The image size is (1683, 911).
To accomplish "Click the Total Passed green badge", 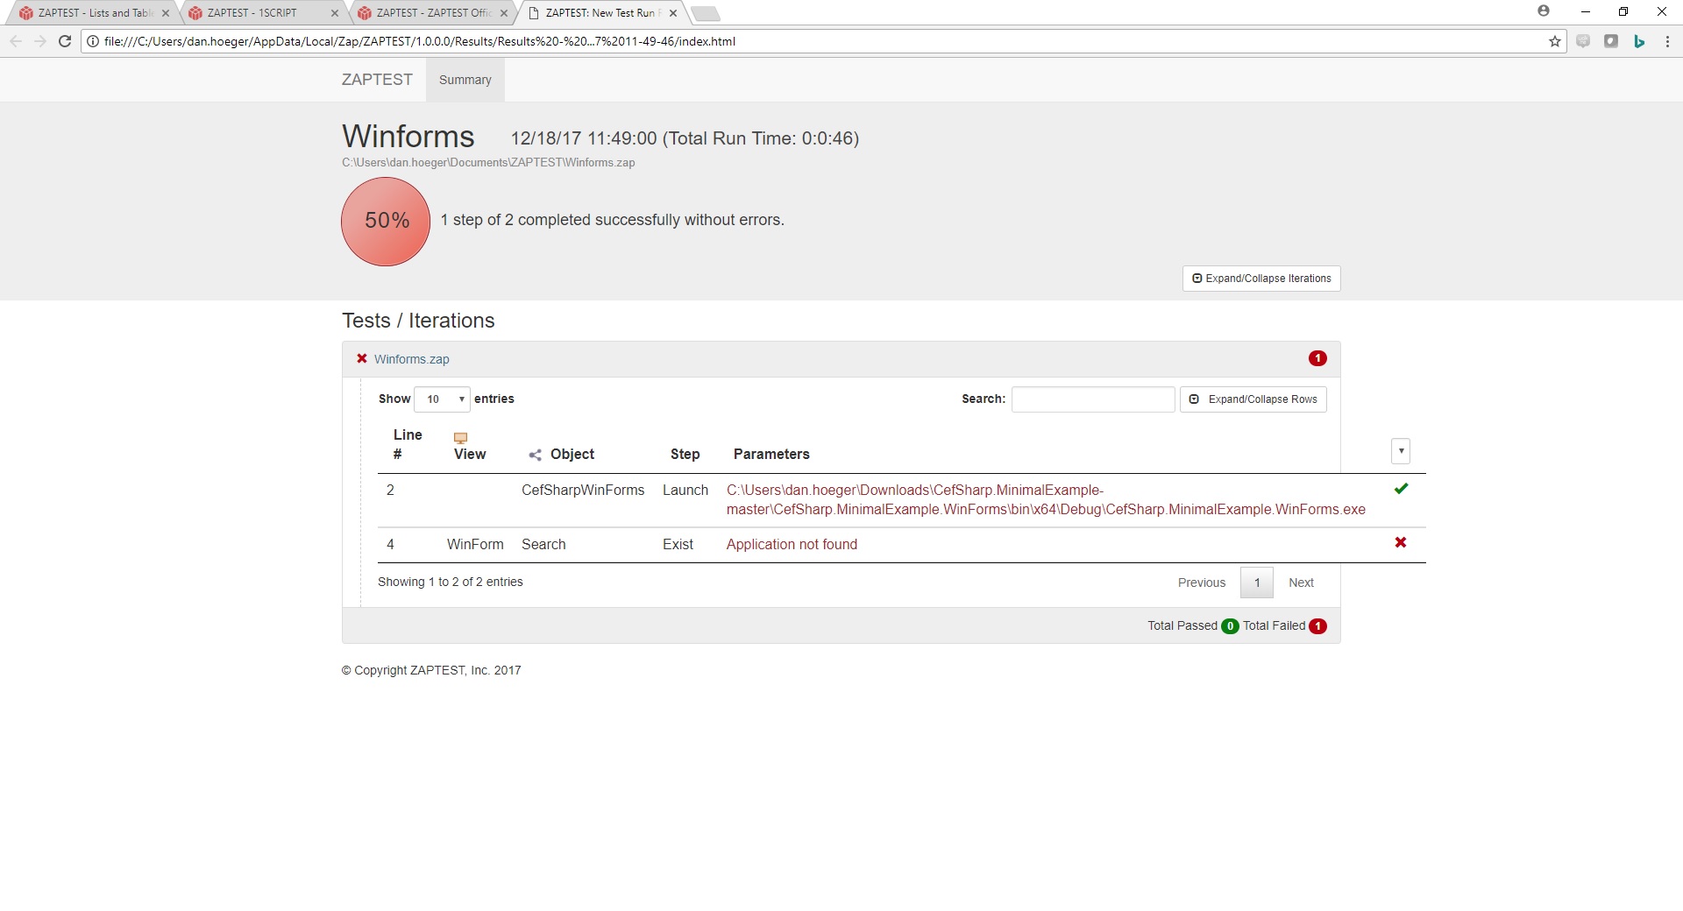I will pos(1230,626).
